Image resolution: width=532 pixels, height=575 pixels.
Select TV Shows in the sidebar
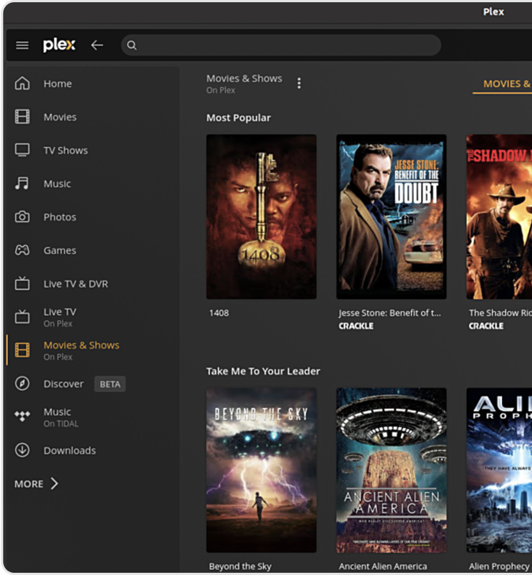coord(65,150)
